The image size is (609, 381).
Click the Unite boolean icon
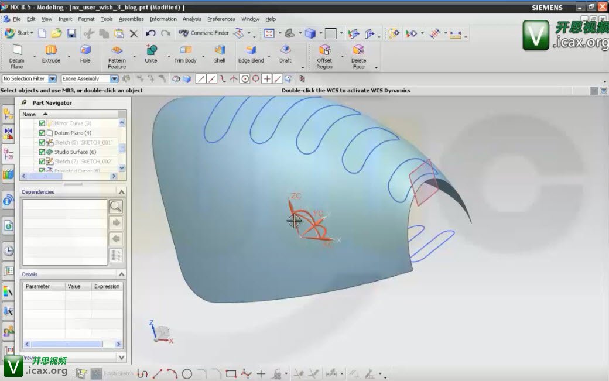pos(151,52)
